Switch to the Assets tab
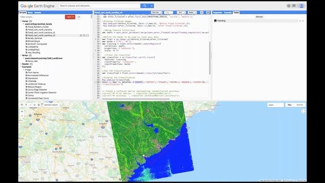 [38, 13]
